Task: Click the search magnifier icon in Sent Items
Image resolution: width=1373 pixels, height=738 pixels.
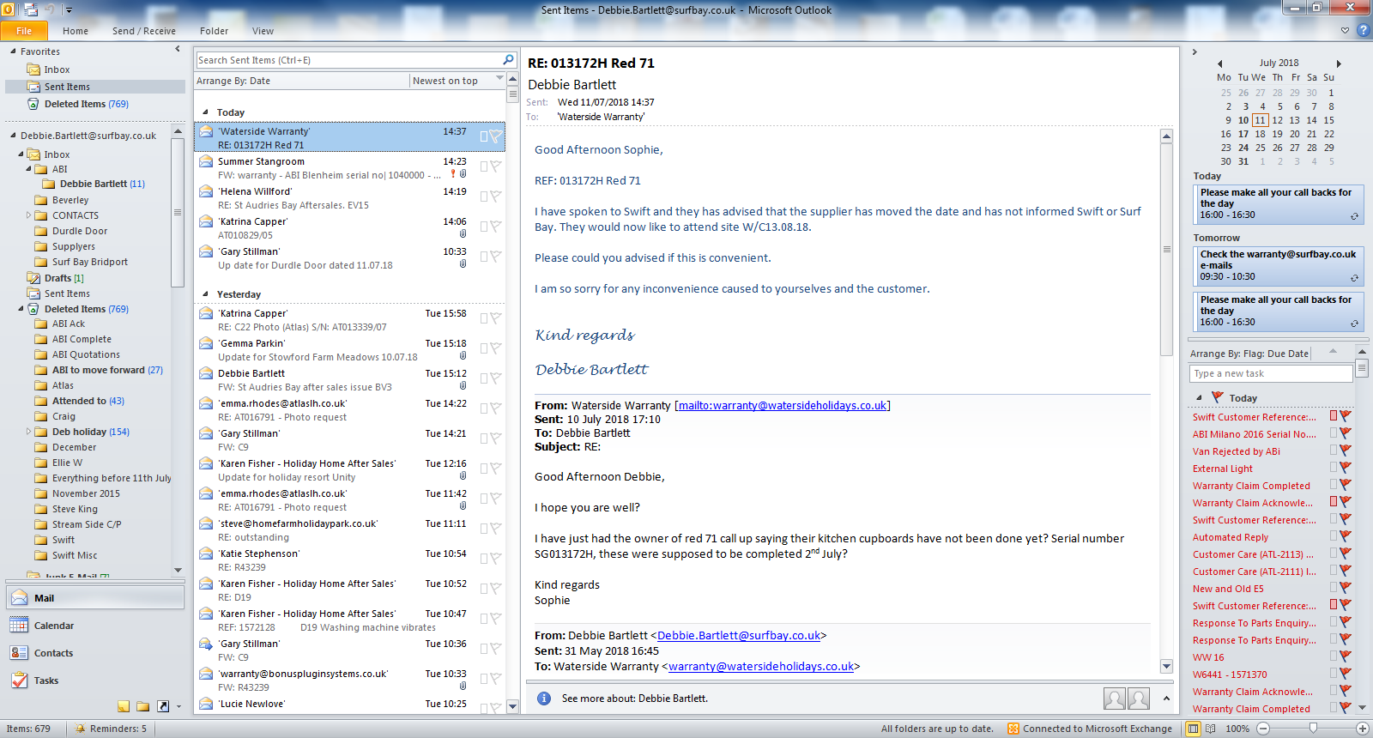Action: pyautogui.click(x=508, y=60)
